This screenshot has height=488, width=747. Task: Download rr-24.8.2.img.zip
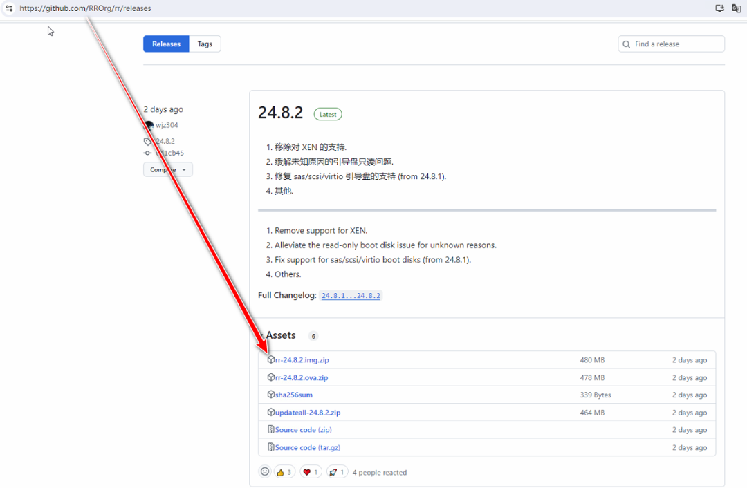click(302, 360)
